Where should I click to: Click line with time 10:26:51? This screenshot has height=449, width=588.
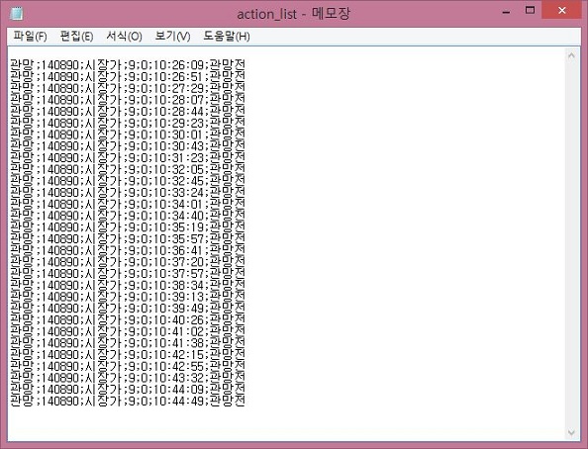(128, 77)
